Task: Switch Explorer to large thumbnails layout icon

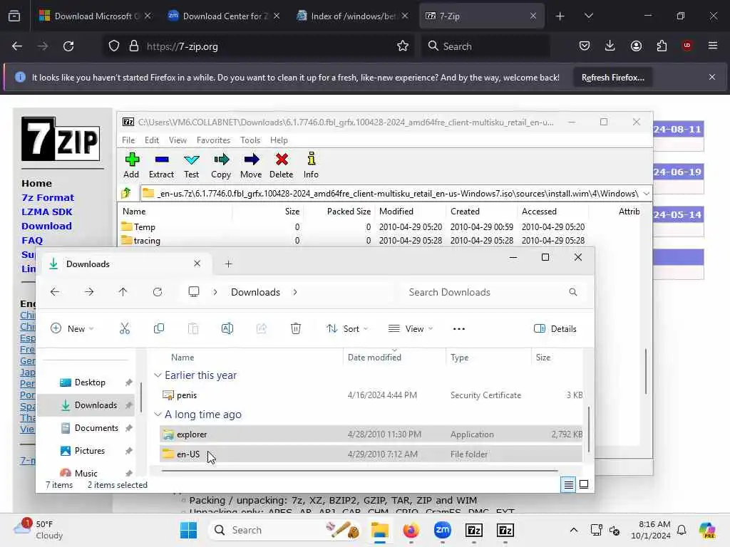Action: (x=584, y=484)
